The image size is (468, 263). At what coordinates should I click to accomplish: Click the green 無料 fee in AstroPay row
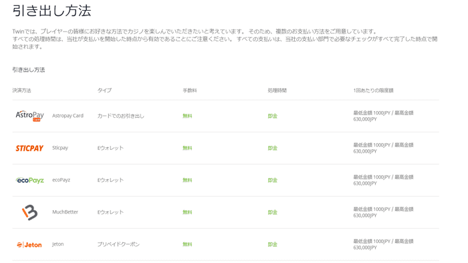click(x=187, y=116)
